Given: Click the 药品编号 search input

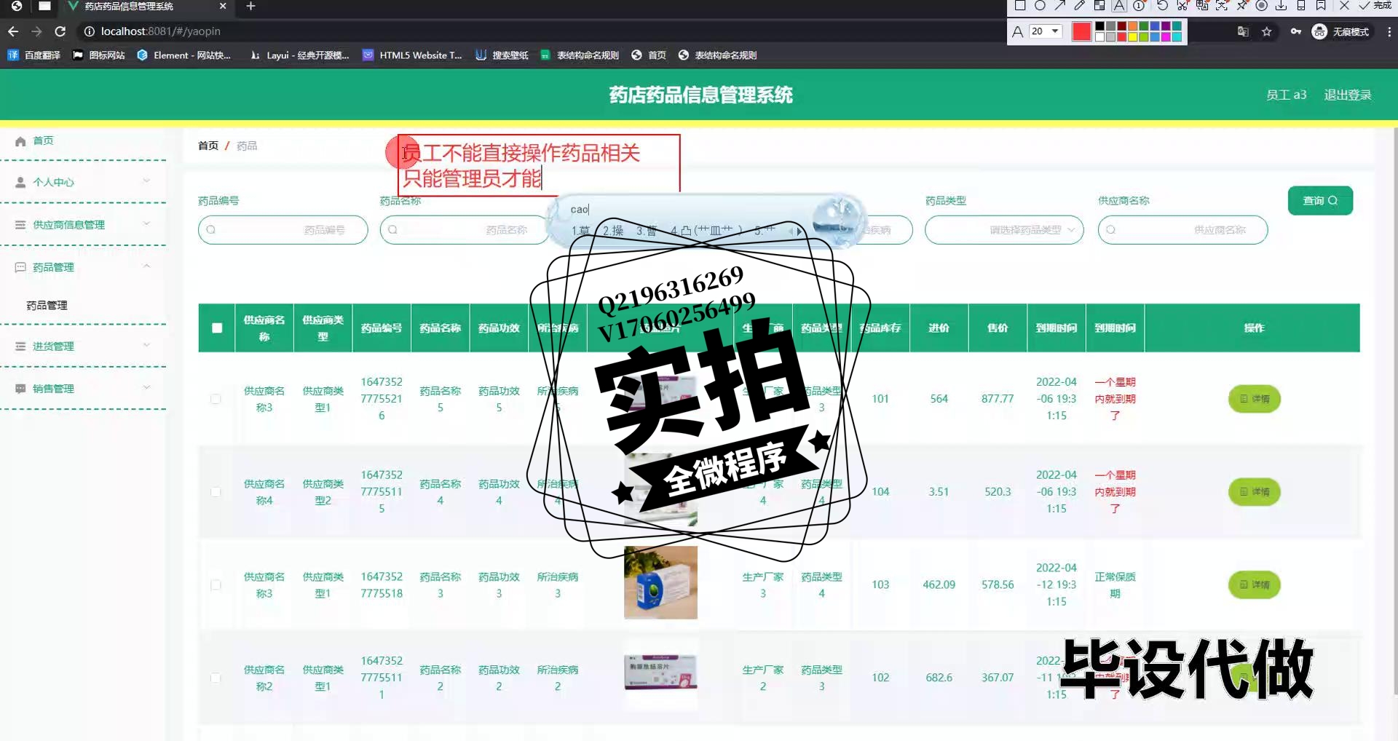Looking at the screenshot, I should [283, 230].
